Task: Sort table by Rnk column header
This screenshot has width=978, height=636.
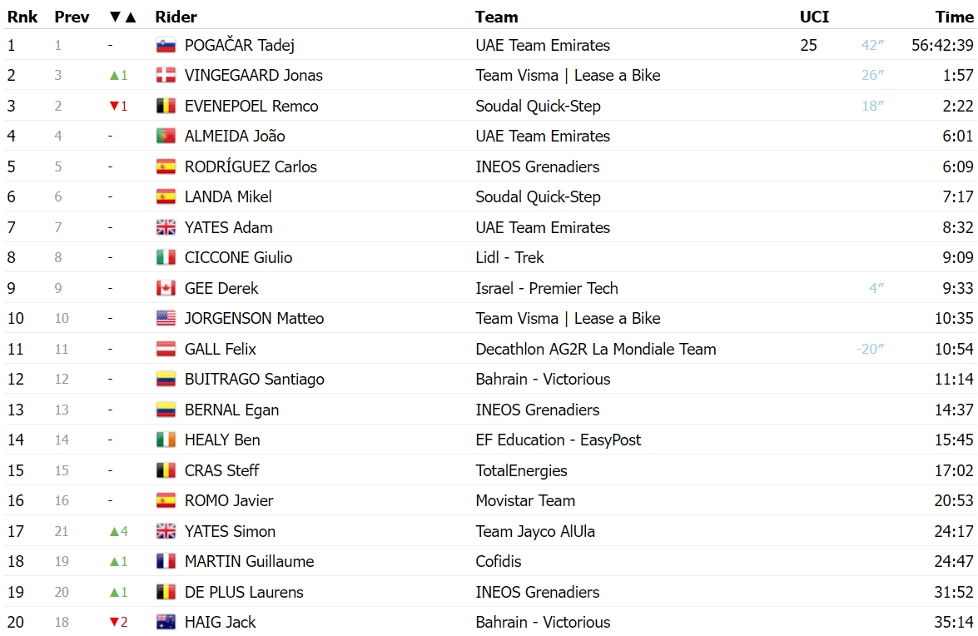Action: pos(22,17)
